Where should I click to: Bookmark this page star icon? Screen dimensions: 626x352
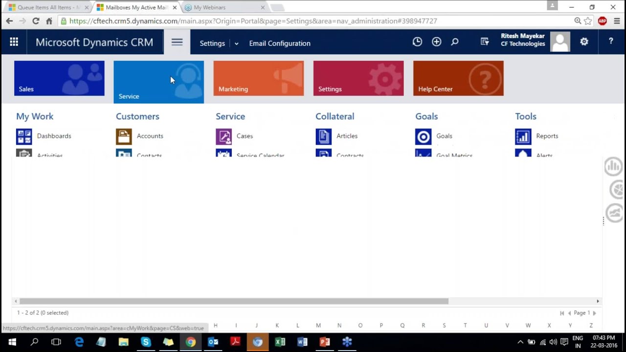[x=588, y=21]
